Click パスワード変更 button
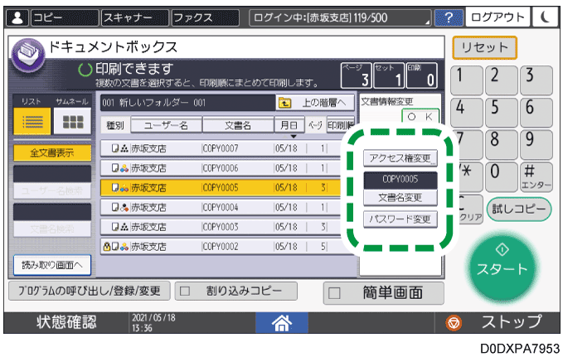563x357 pixels. click(x=400, y=220)
